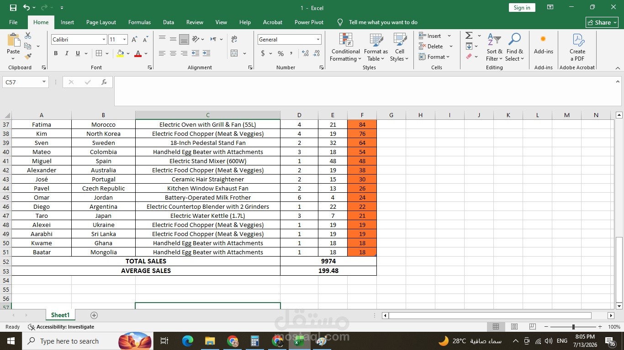The width and height of the screenshot is (624, 350).
Task: Click the zoom slider handle
Action: click(573, 327)
